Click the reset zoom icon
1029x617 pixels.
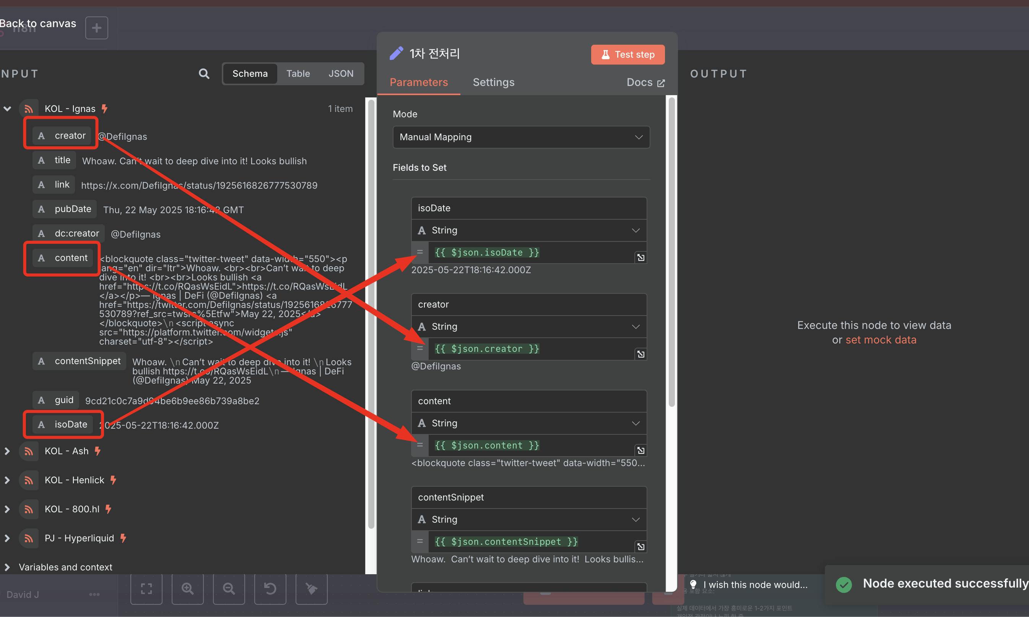tap(270, 588)
